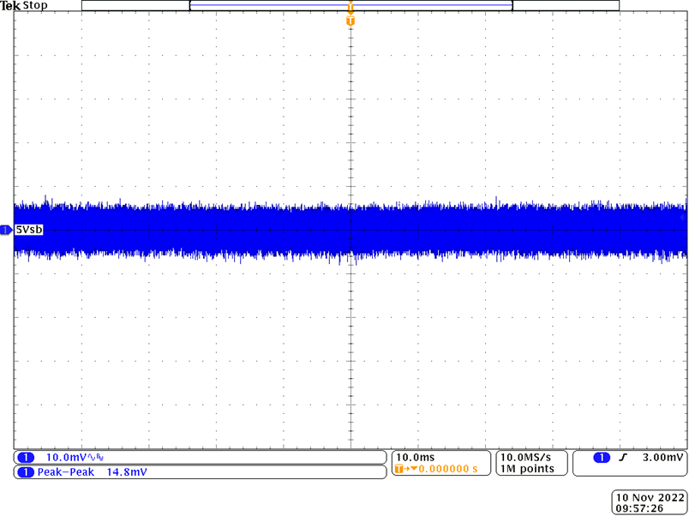
Task: Click the Tek logo in the corner
Action: [10, 6]
